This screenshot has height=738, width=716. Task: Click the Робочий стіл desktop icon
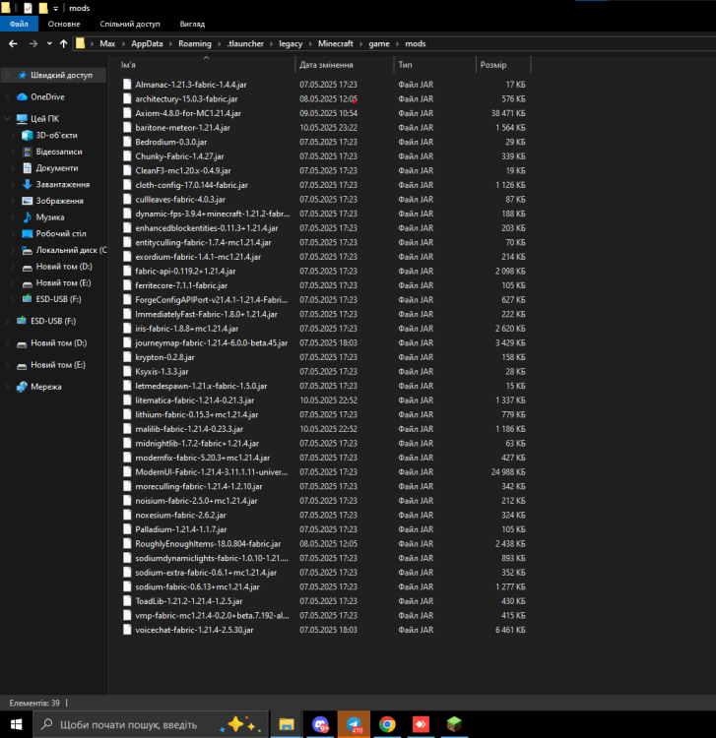(x=28, y=234)
